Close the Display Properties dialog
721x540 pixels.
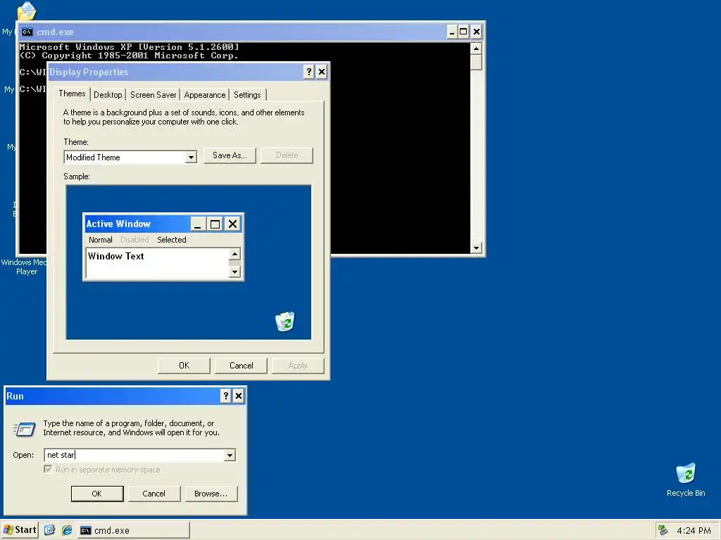322,72
